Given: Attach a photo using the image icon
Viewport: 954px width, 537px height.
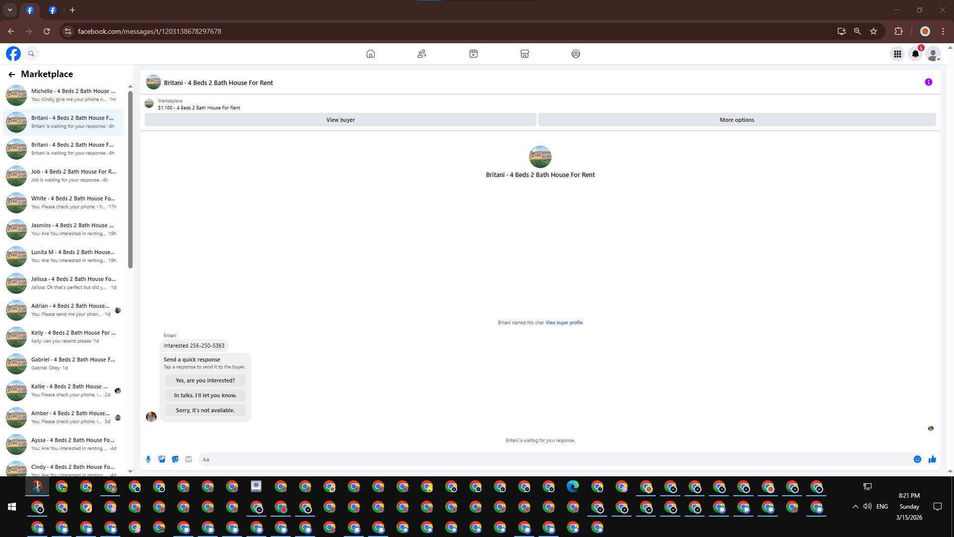Looking at the screenshot, I should tap(161, 459).
